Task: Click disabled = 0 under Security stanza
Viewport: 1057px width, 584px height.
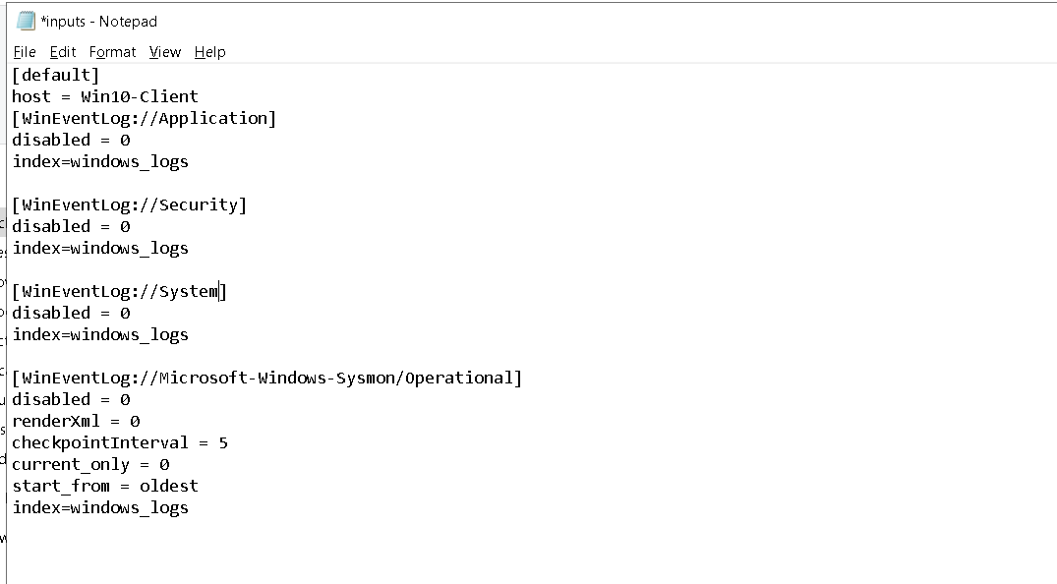Action: (71, 226)
